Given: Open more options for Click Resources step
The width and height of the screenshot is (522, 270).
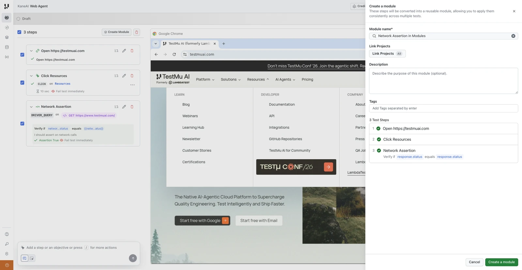Looking at the screenshot, I should click(x=132, y=85).
